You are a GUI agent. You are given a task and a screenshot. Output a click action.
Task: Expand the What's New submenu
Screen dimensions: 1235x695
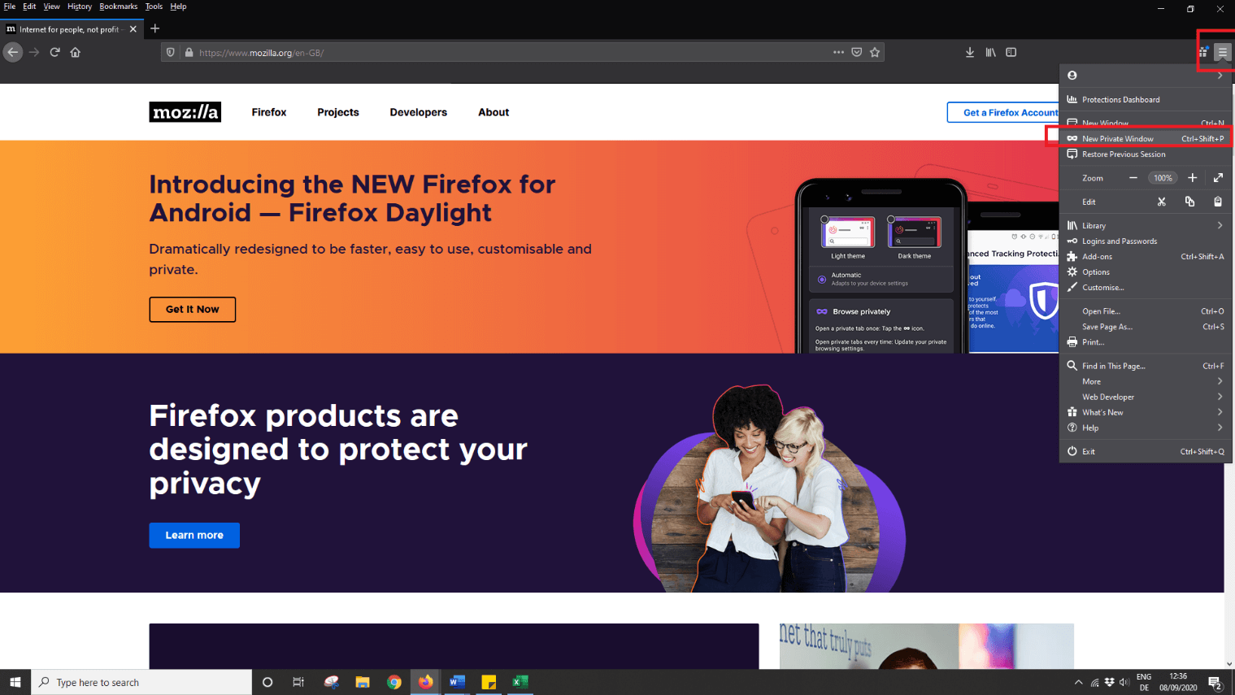coord(1146,412)
